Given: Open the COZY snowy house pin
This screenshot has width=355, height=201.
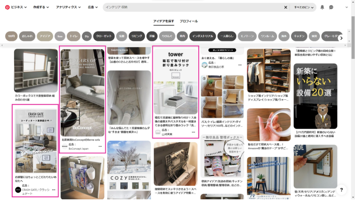Looking at the screenshot, I should (x=129, y=170).
